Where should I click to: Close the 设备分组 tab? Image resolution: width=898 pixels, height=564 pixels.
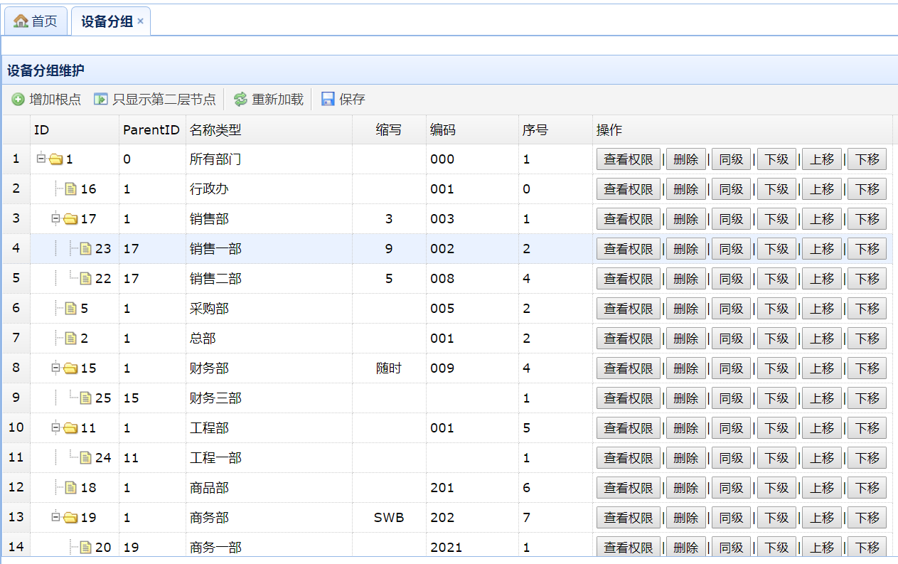pyautogui.click(x=141, y=21)
